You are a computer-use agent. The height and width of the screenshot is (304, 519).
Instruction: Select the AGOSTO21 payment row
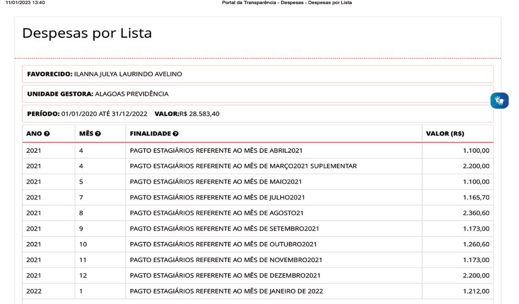click(258, 213)
